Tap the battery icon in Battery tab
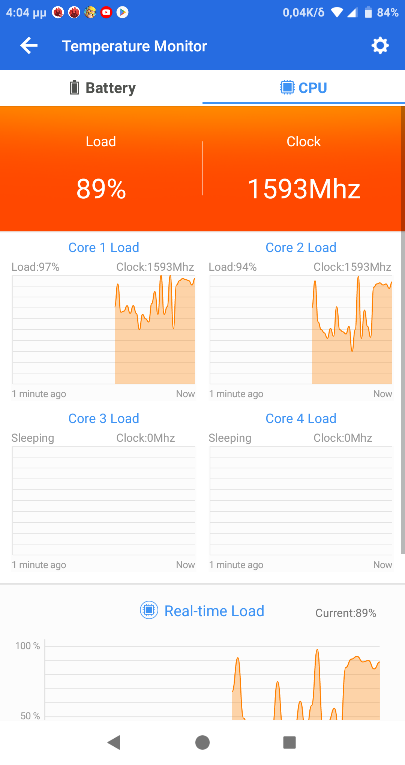This screenshot has height=765, width=405. tap(74, 88)
